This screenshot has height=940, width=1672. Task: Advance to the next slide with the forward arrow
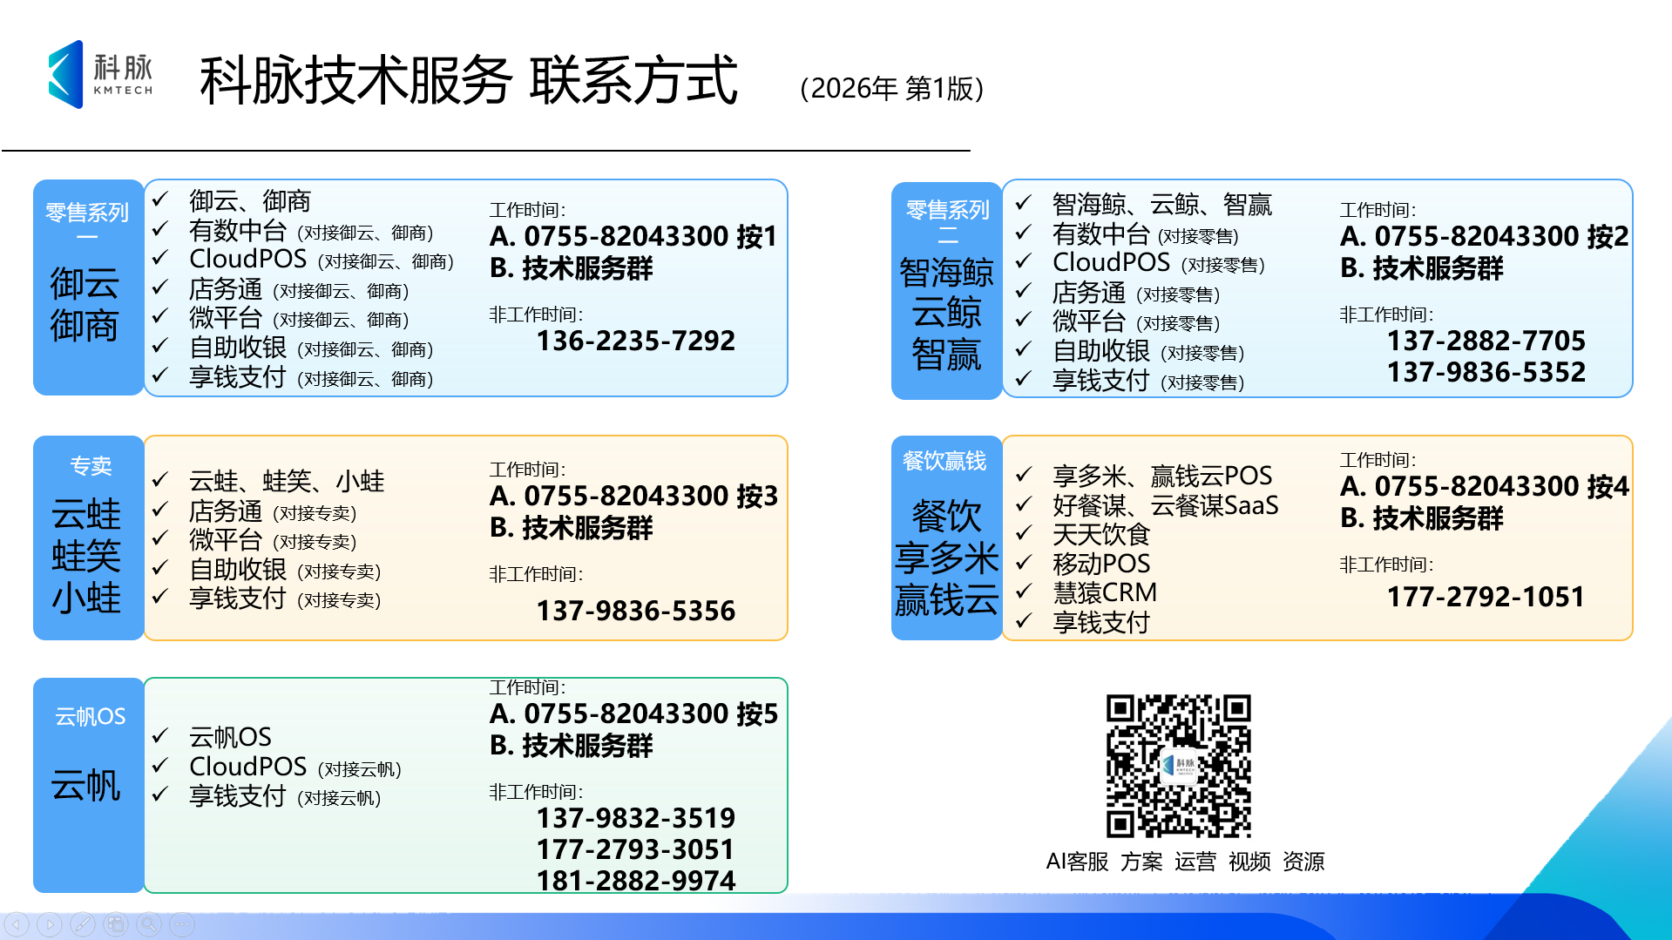50,924
